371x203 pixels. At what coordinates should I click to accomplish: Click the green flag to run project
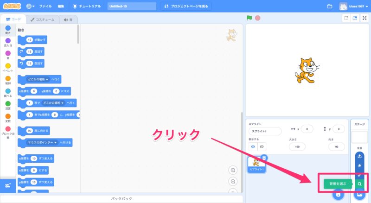tap(249, 18)
